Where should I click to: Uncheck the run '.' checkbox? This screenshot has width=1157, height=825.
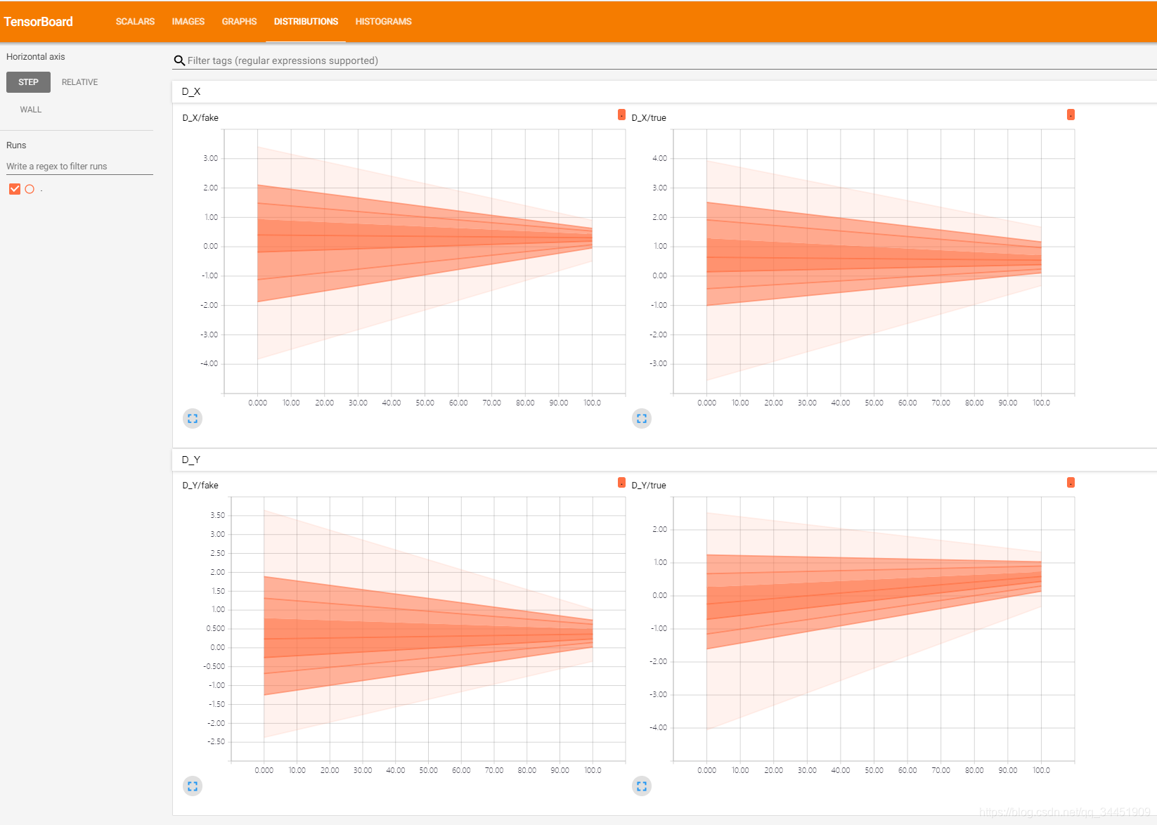click(x=15, y=189)
